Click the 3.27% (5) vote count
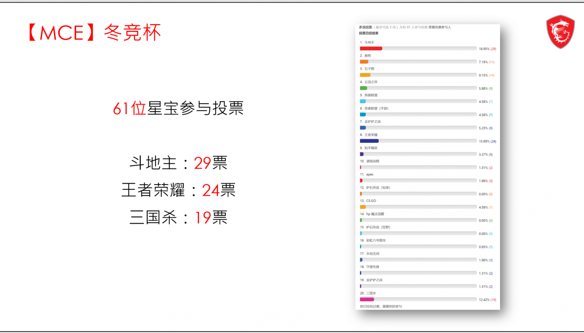The height and width of the screenshot is (333, 584). coord(486,154)
